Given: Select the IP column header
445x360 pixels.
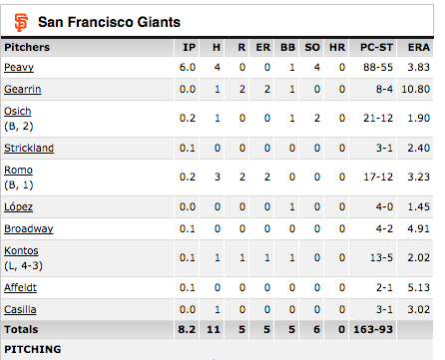Looking at the screenshot, I should [189, 47].
